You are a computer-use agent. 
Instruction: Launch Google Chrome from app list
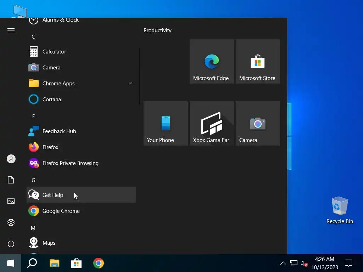(x=81, y=211)
